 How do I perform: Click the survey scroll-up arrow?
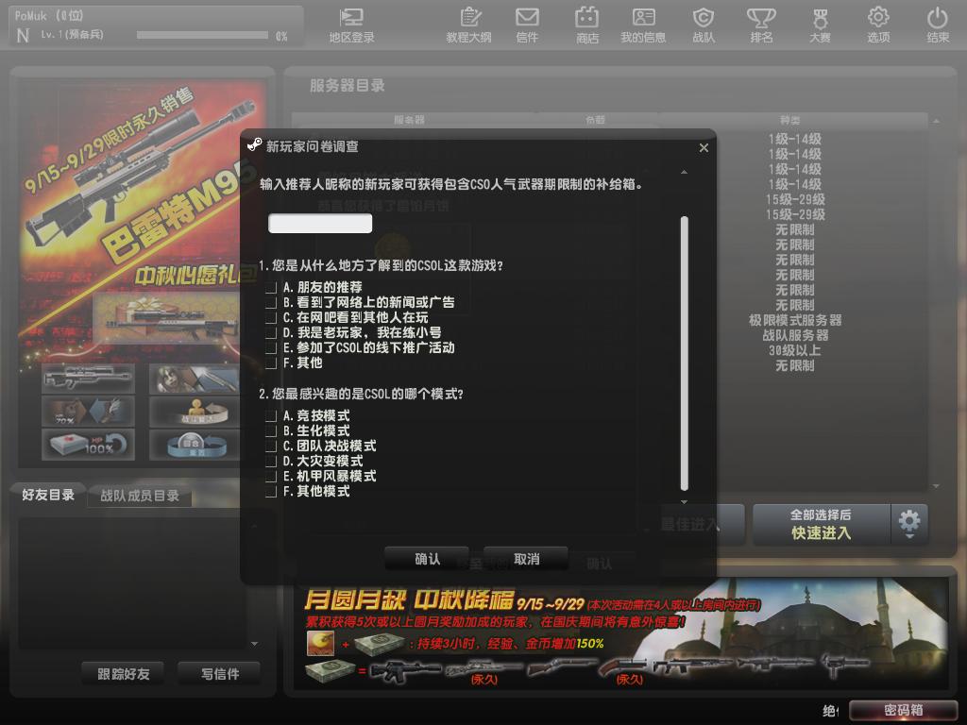tap(684, 172)
